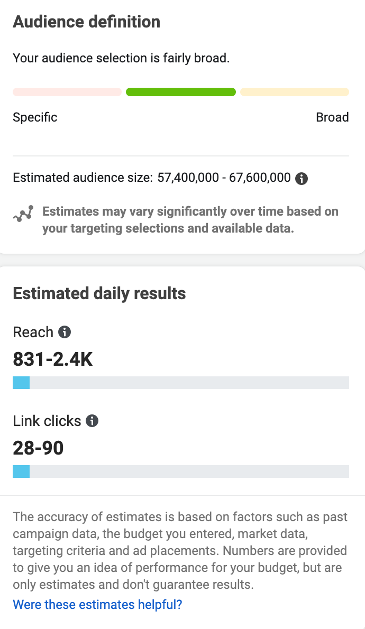Image resolution: width=365 pixels, height=629 pixels.
Task: Click info icon beside estimated audience size
Action: (302, 178)
